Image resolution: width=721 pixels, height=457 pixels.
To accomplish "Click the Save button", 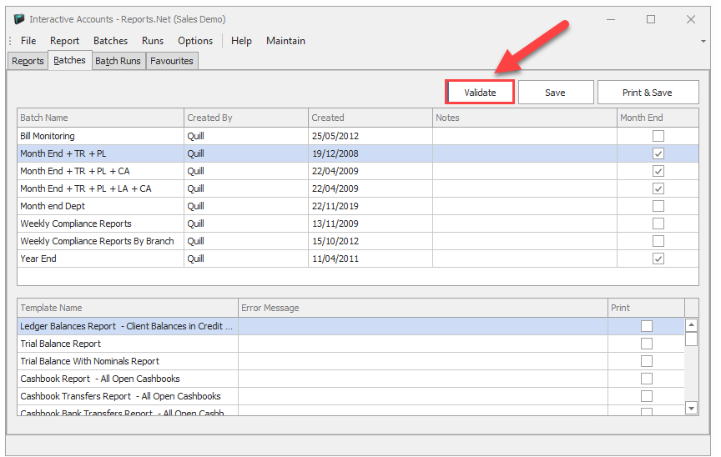I will [556, 93].
